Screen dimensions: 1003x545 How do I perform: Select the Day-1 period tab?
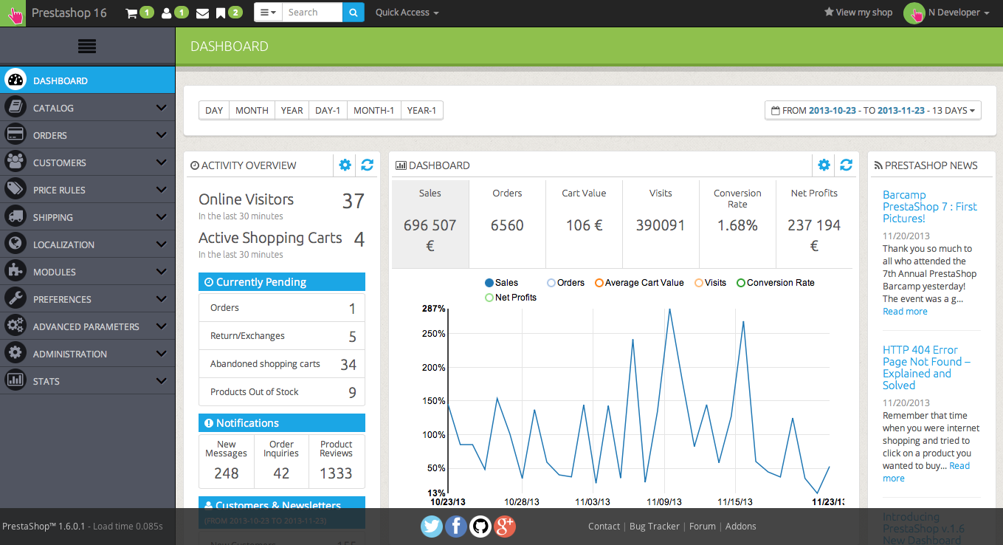(x=328, y=110)
